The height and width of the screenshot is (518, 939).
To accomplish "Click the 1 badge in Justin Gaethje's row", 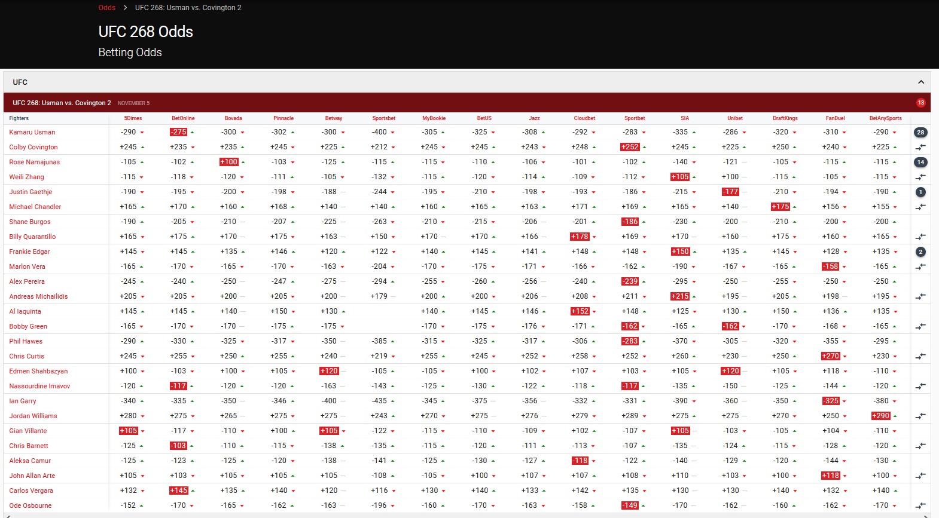I will point(920,192).
